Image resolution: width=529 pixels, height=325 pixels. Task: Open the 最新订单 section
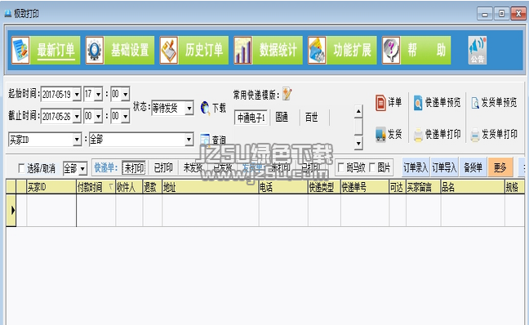46,51
